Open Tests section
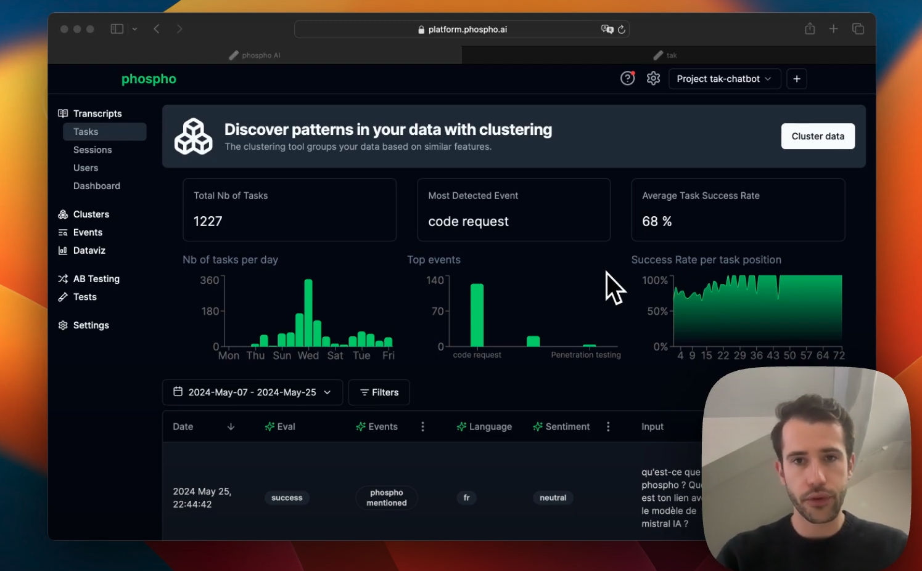922x571 pixels. 85,297
